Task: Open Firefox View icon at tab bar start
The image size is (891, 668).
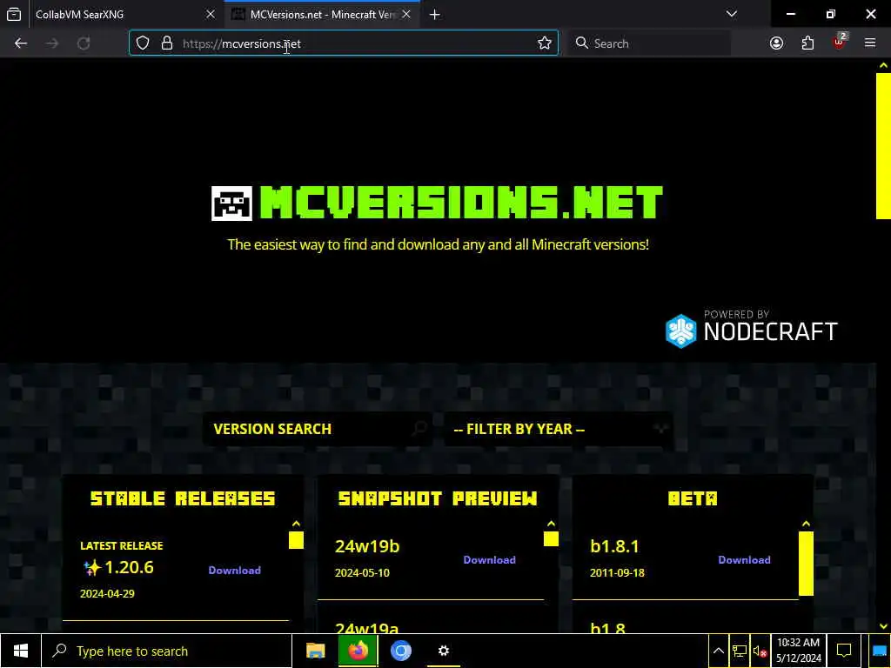Action: click(x=14, y=14)
